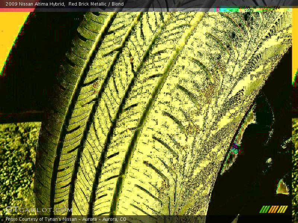
Task: Click the orange stripes in the striped logo
Action: coord(273,209)
